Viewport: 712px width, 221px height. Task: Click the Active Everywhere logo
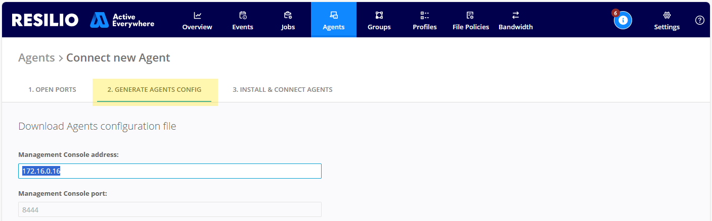122,20
